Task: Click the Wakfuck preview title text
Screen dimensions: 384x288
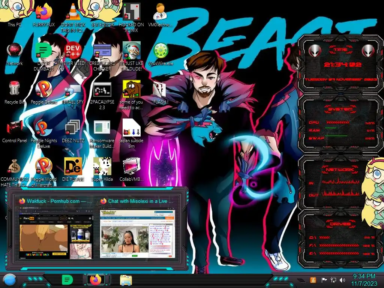Action: [x=59, y=201]
